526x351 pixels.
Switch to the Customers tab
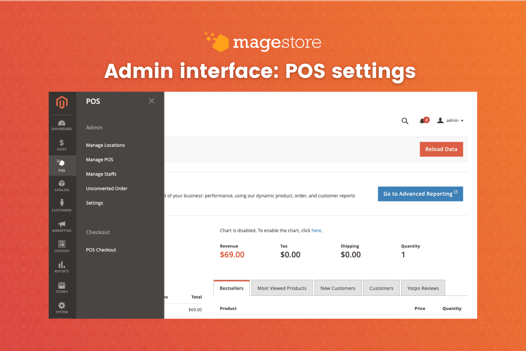click(381, 288)
